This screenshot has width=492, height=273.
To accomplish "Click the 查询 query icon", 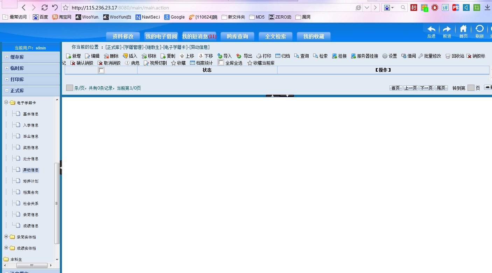I will click(297, 56).
